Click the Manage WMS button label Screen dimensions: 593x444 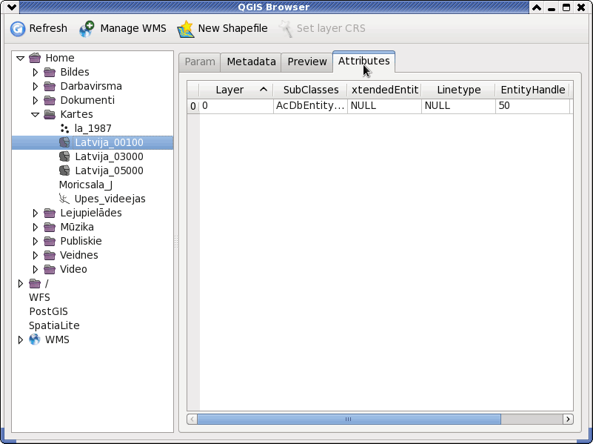(133, 28)
